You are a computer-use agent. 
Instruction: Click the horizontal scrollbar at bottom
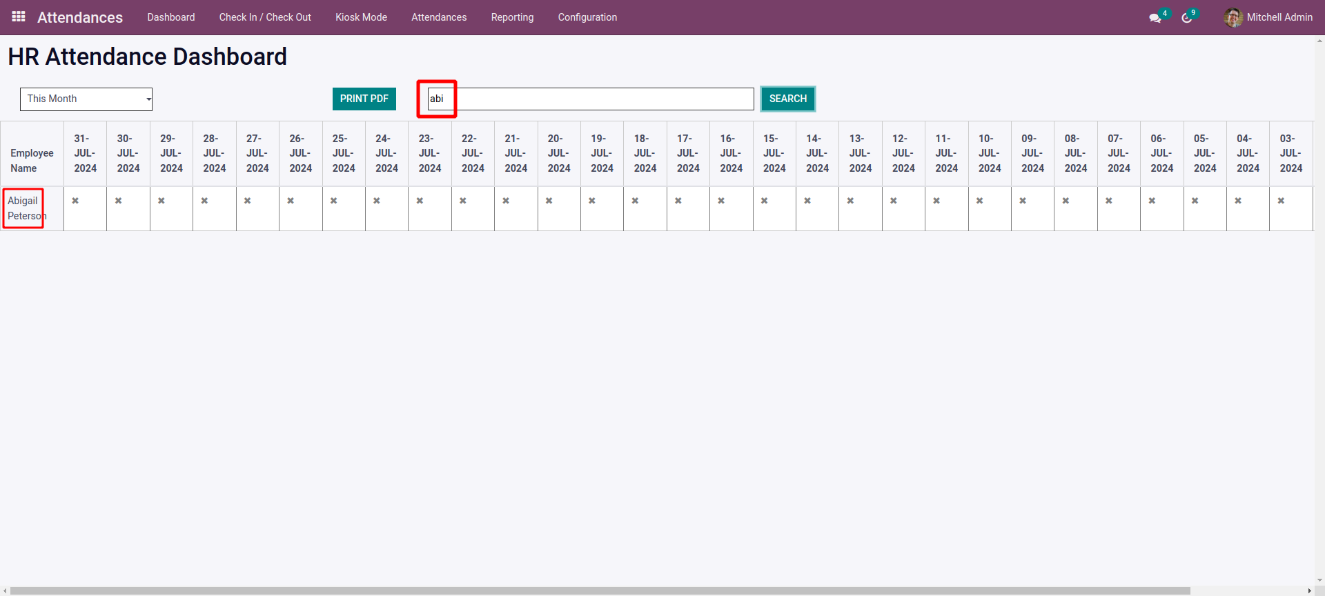(600, 590)
